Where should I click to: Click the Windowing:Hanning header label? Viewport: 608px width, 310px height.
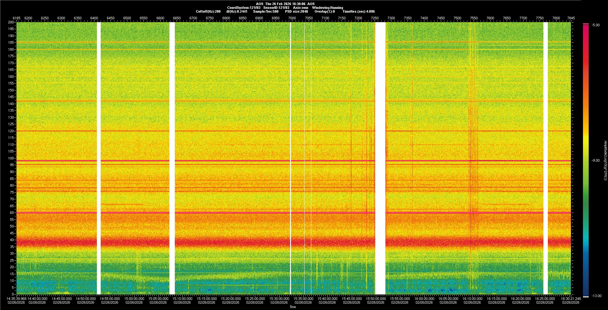[x=327, y=8]
